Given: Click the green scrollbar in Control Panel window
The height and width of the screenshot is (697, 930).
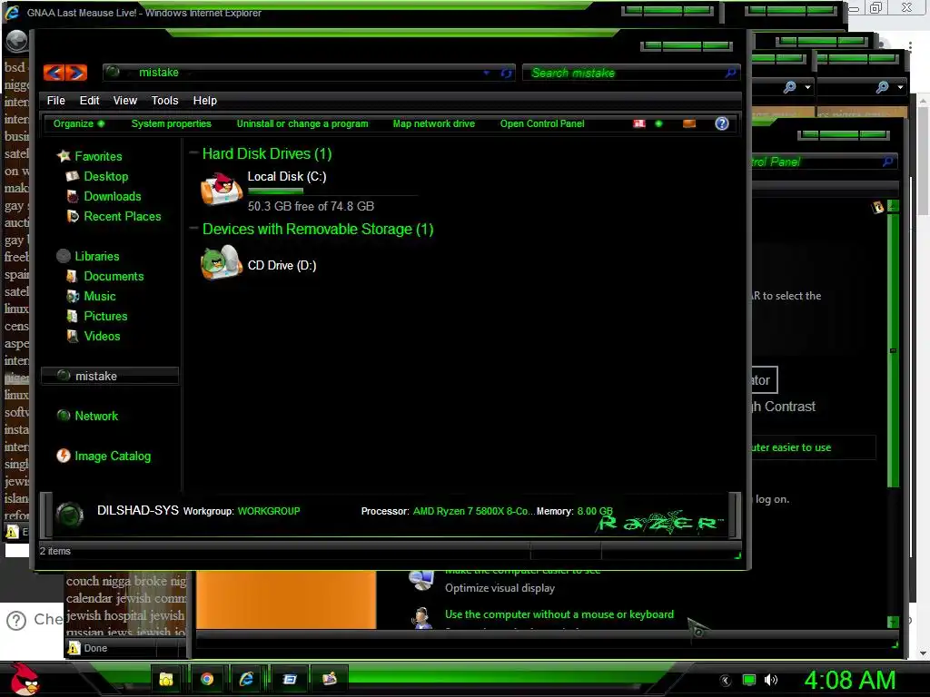Looking at the screenshot, I should [x=893, y=349].
